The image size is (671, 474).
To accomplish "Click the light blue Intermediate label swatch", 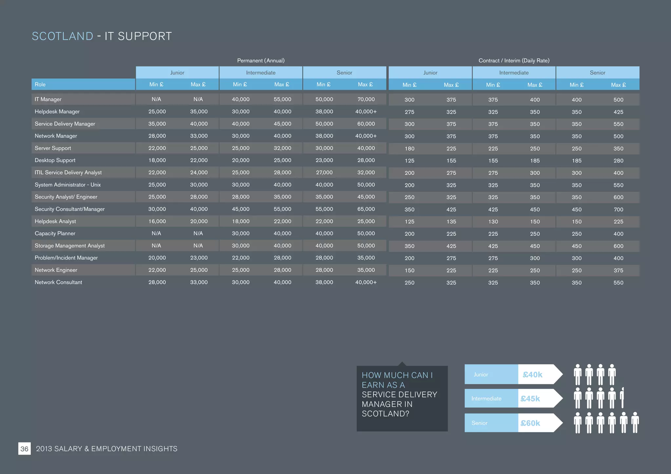I will (491, 398).
